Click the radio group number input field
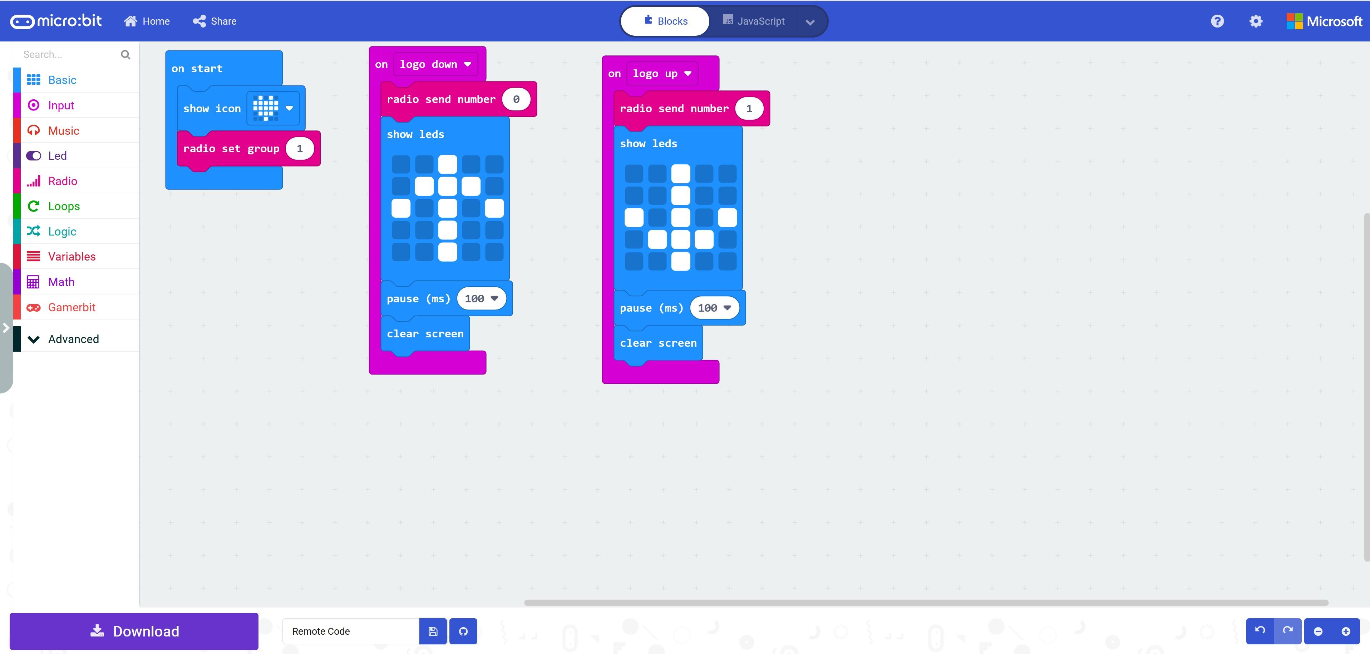 300,148
